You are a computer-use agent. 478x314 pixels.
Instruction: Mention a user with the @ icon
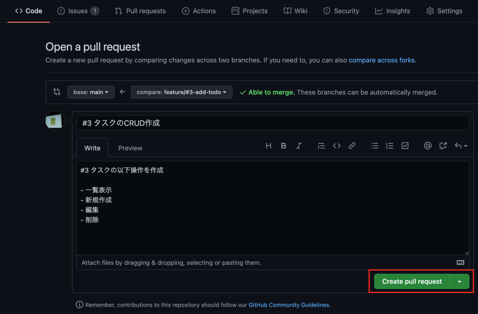pyautogui.click(x=428, y=146)
